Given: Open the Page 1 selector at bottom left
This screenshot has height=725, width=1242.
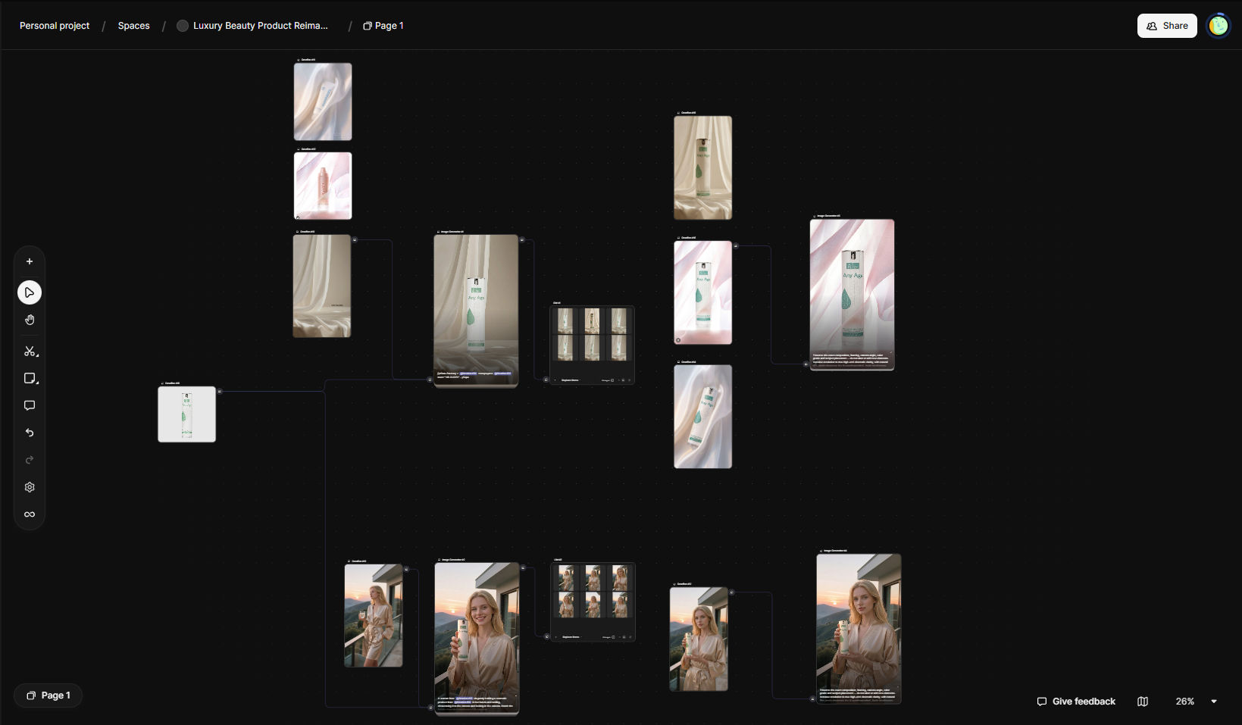Looking at the screenshot, I should pyautogui.click(x=48, y=695).
